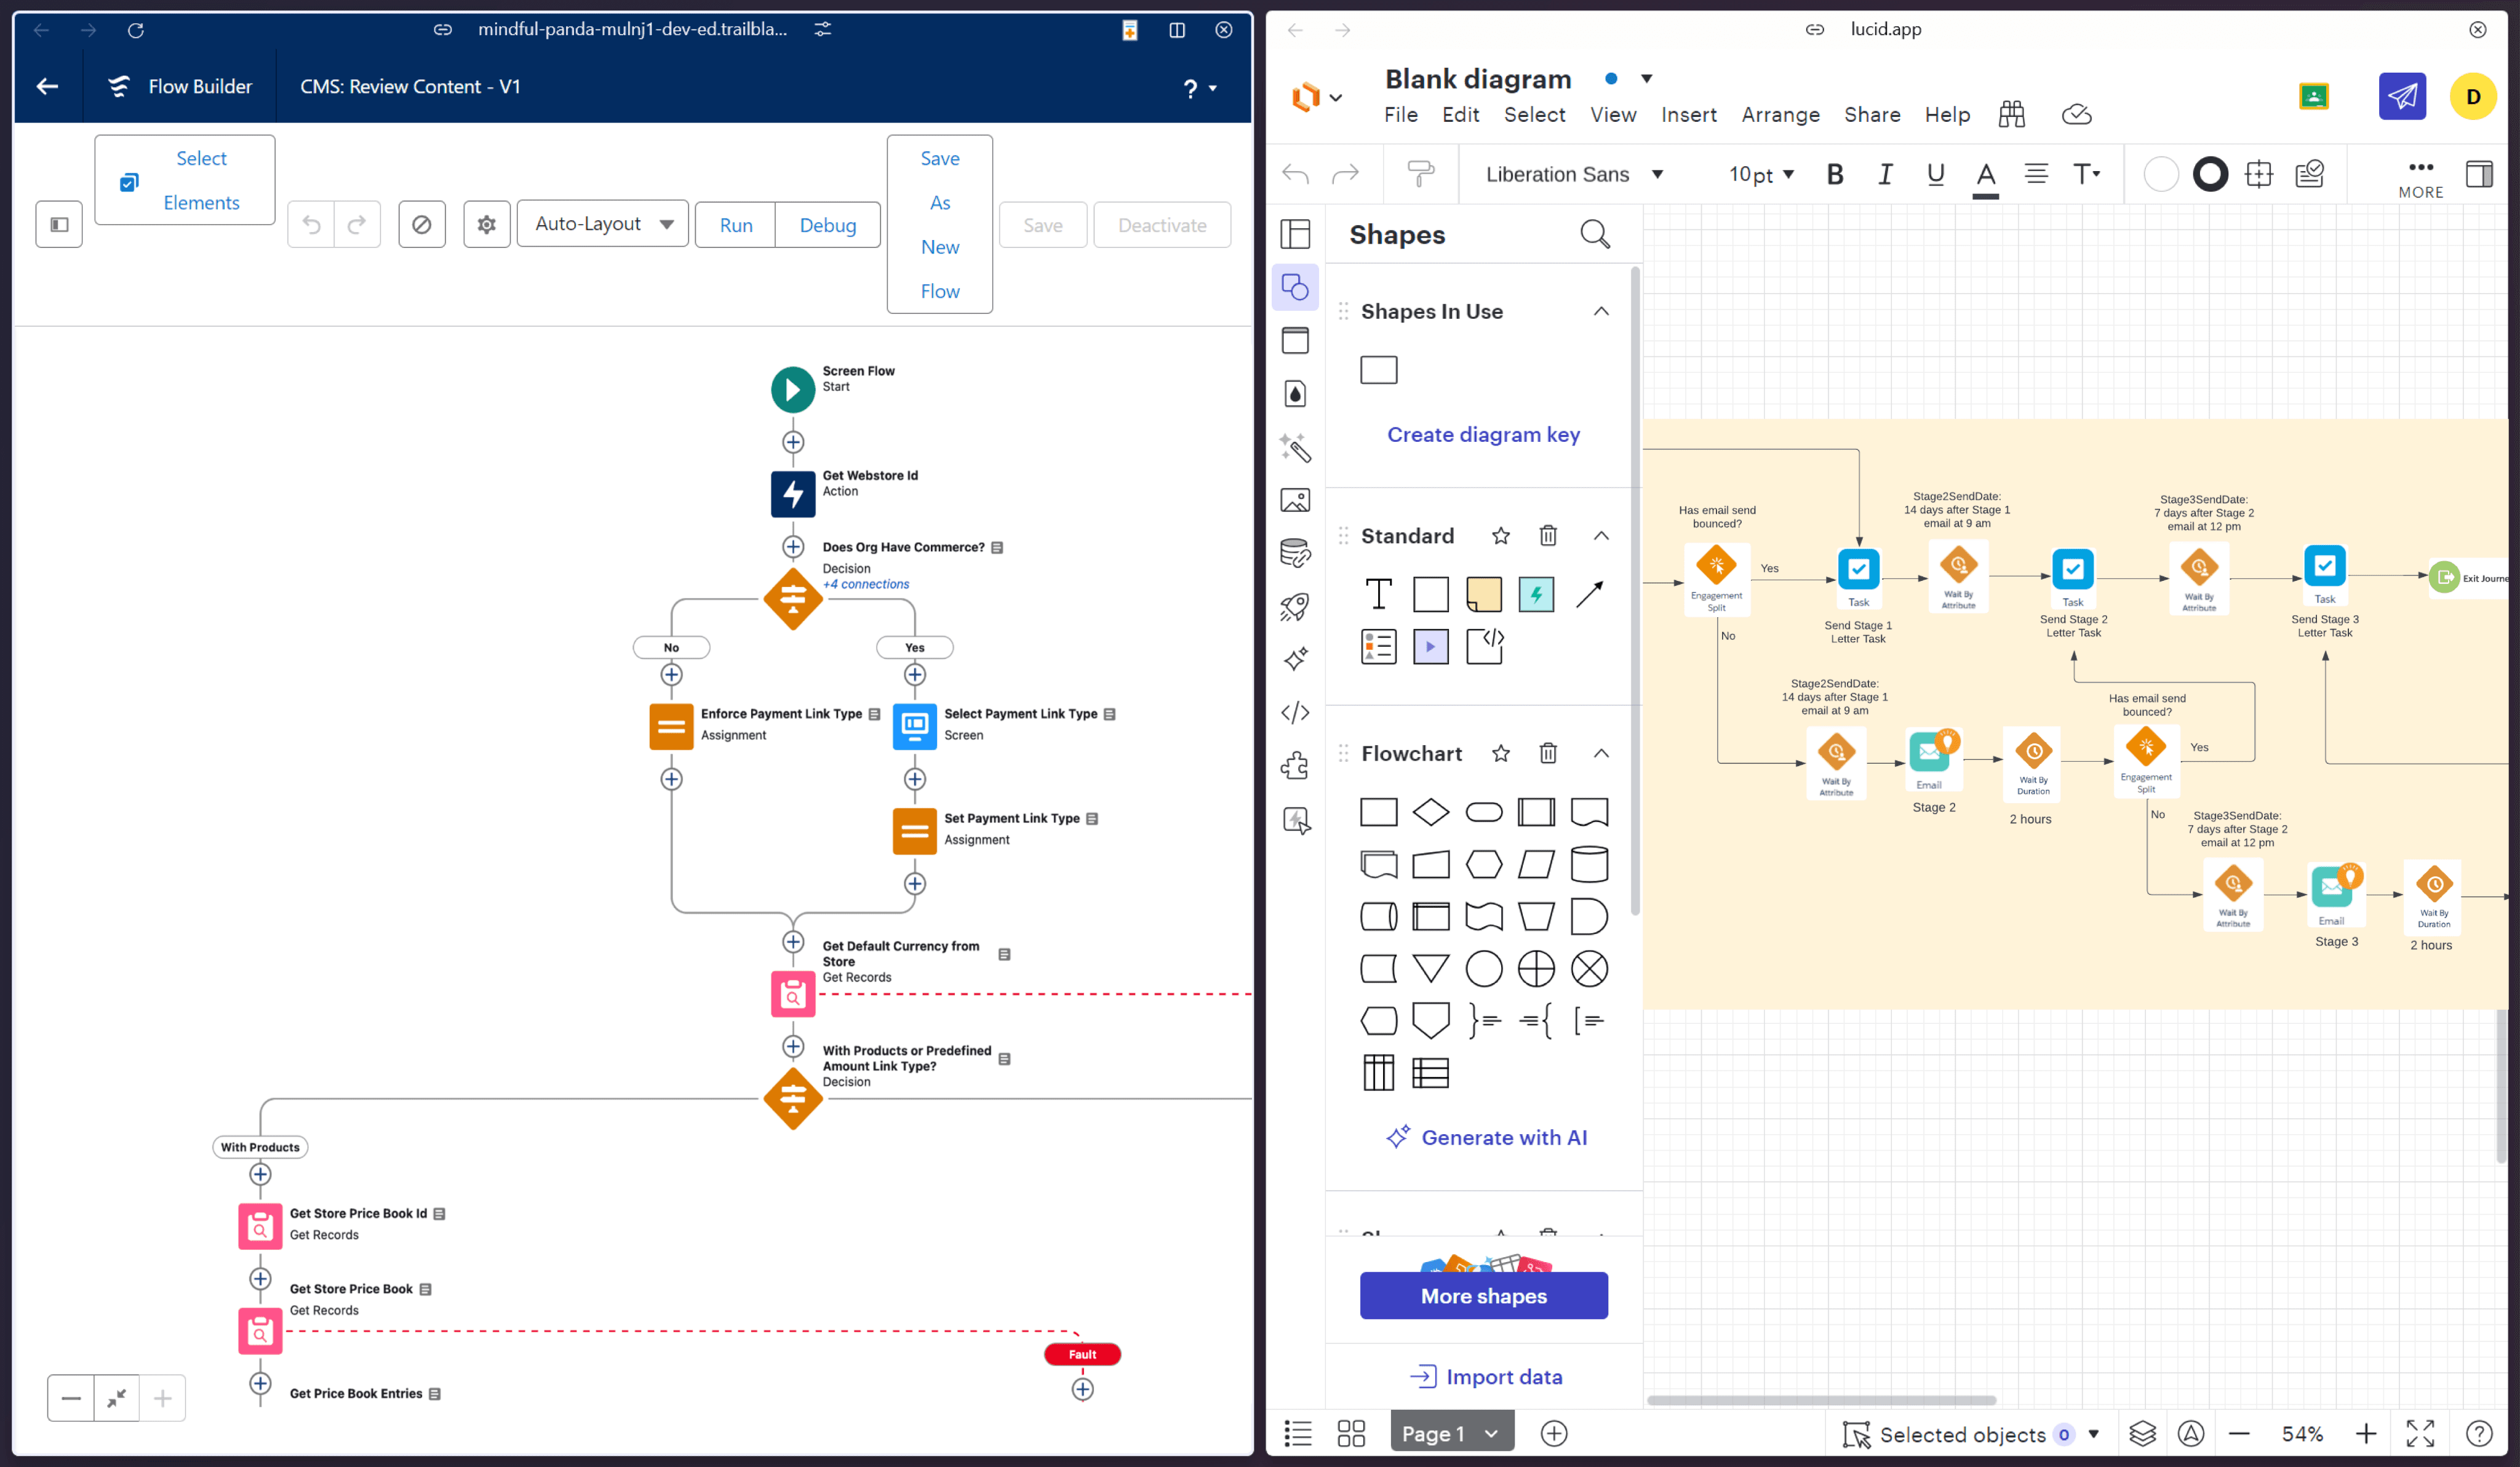Image resolution: width=2520 pixels, height=1467 pixels.
Task: Open the line color swatch
Action: (x=2210, y=175)
